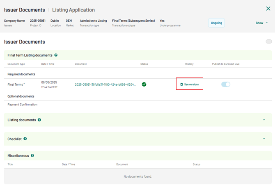Click the Listing documents section title
This screenshot has width=275, height=187.
(22, 120)
